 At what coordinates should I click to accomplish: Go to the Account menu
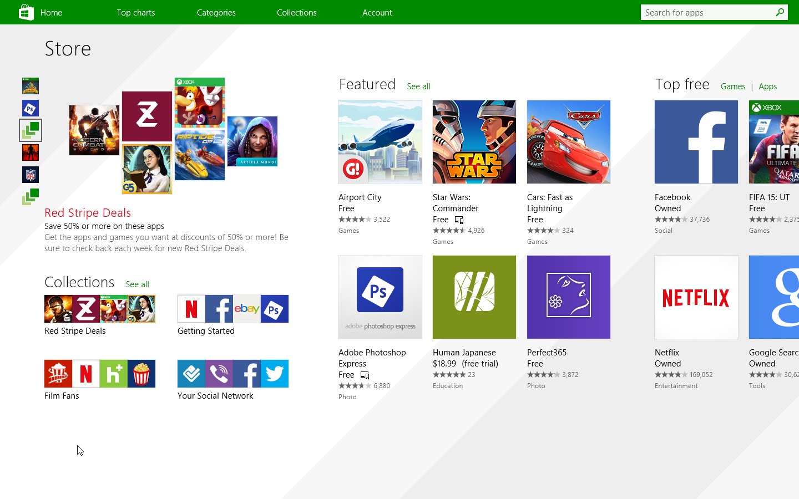377,12
